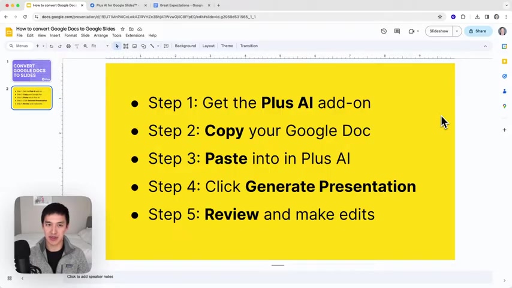Open the Chrome tab search chevron
Screen dimensions: 512x288
(x=507, y=5)
